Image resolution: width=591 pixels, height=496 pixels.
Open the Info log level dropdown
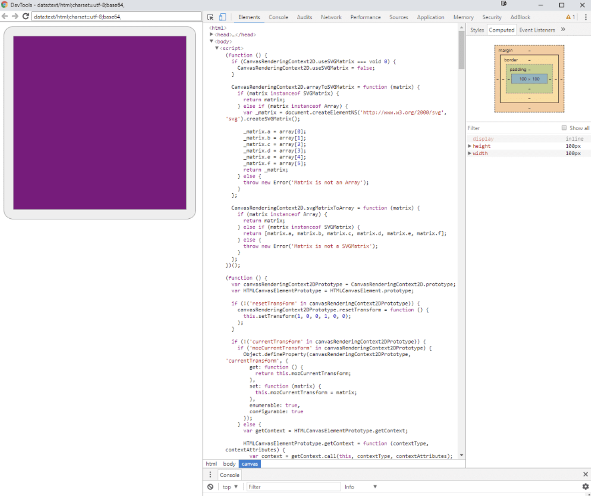[361, 486]
